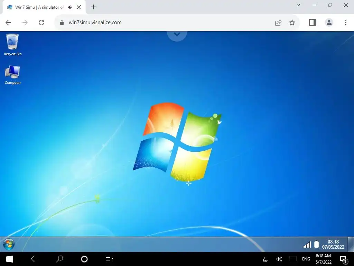Click the address bar URL win7simu.visnalize.com
Image resolution: width=354 pixels, height=266 pixels.
click(95, 23)
